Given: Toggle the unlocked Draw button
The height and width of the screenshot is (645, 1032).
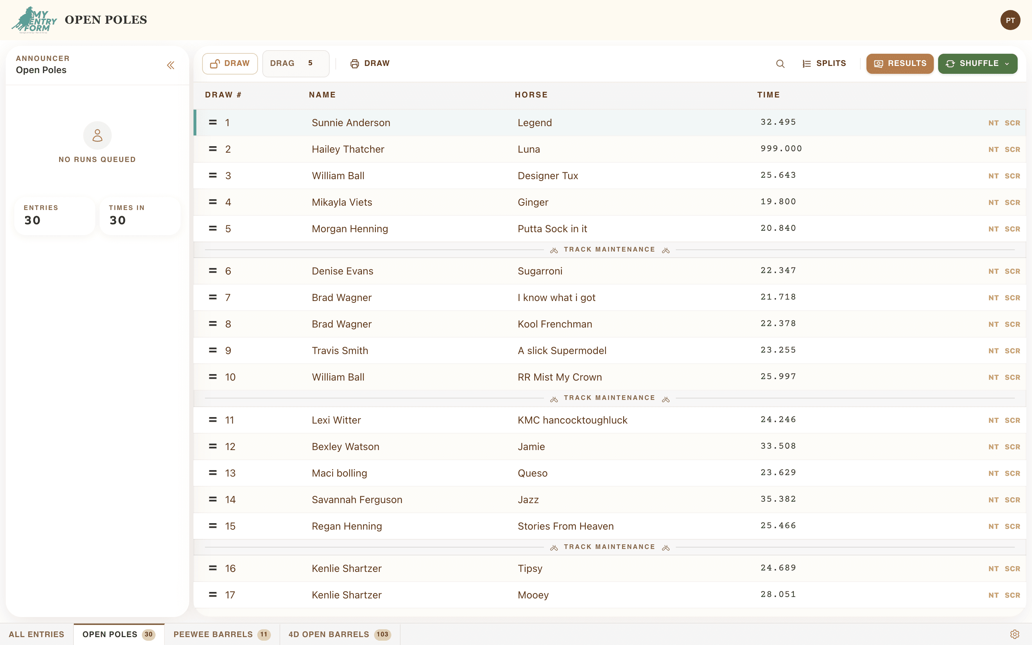Looking at the screenshot, I should click(230, 63).
